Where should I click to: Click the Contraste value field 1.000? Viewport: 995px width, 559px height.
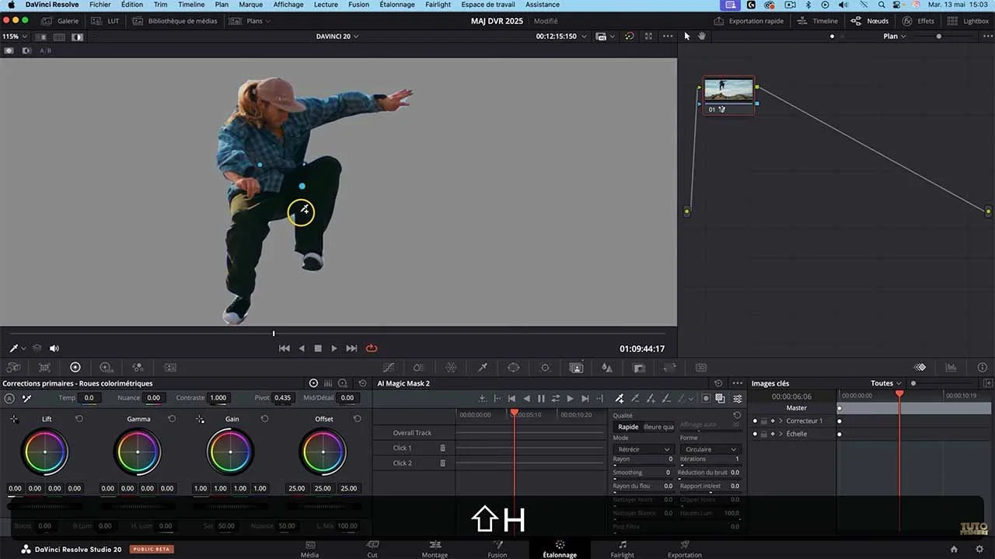[x=218, y=398]
